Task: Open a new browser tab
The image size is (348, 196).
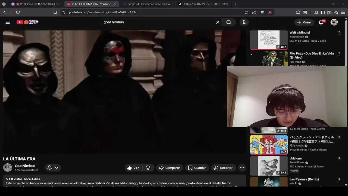Action: click(235, 4)
